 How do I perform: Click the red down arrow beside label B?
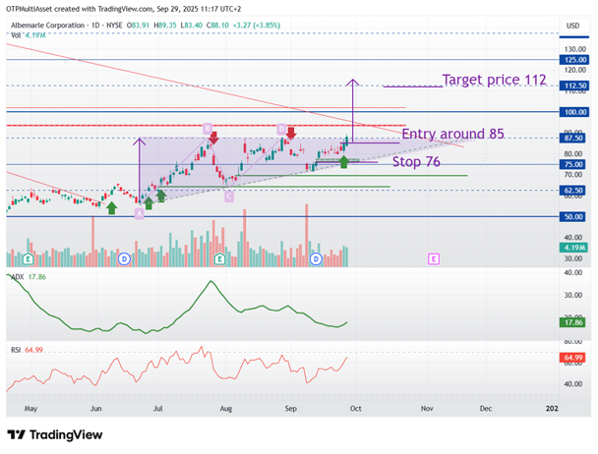(213, 138)
